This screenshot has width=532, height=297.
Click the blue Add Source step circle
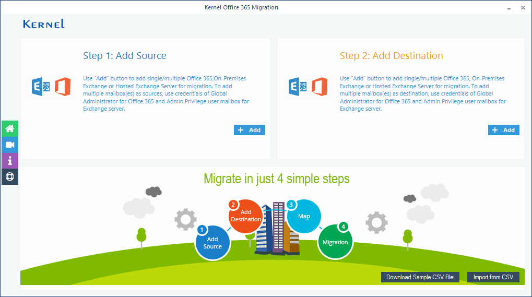pyautogui.click(x=212, y=243)
